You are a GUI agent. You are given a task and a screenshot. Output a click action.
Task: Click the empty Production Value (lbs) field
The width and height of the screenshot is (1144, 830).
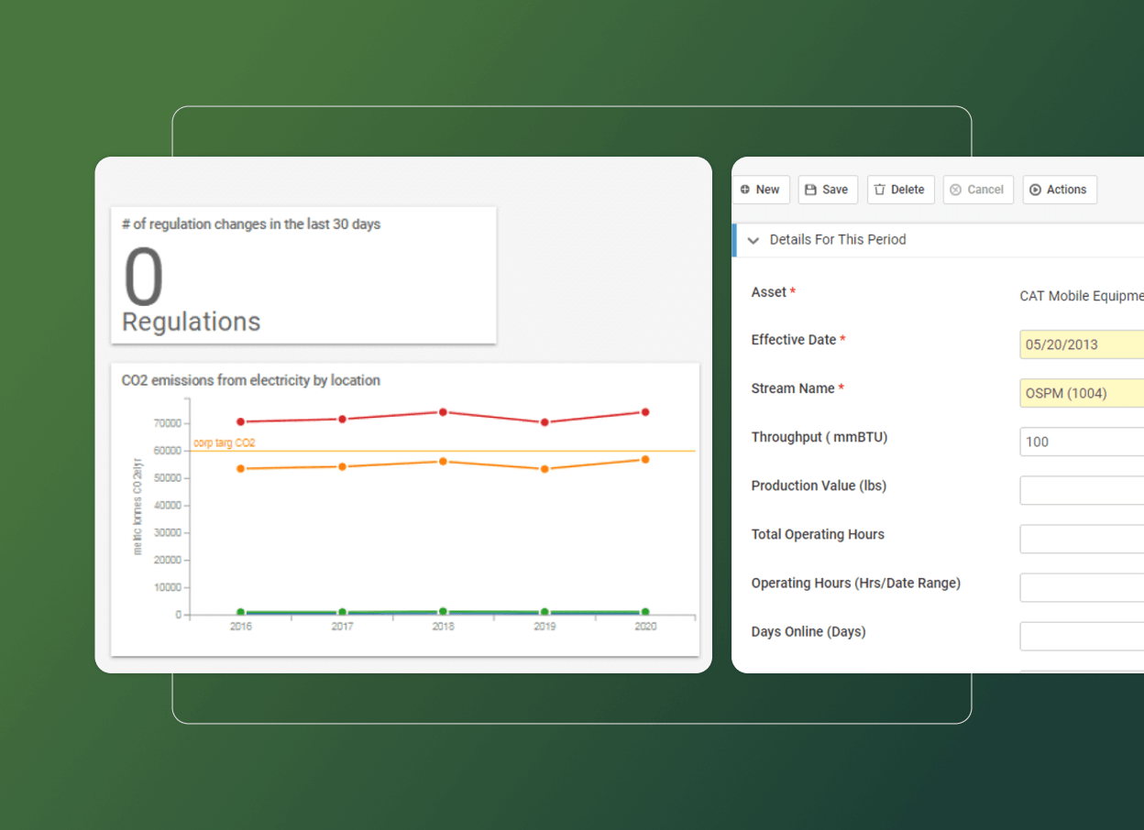pos(1082,490)
